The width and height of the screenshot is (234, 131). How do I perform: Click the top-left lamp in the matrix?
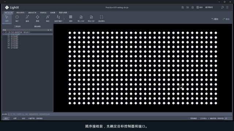[x=70, y=33]
